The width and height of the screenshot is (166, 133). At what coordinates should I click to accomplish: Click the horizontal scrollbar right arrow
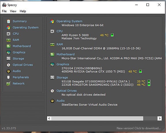pyautogui.click(x=159, y=118)
